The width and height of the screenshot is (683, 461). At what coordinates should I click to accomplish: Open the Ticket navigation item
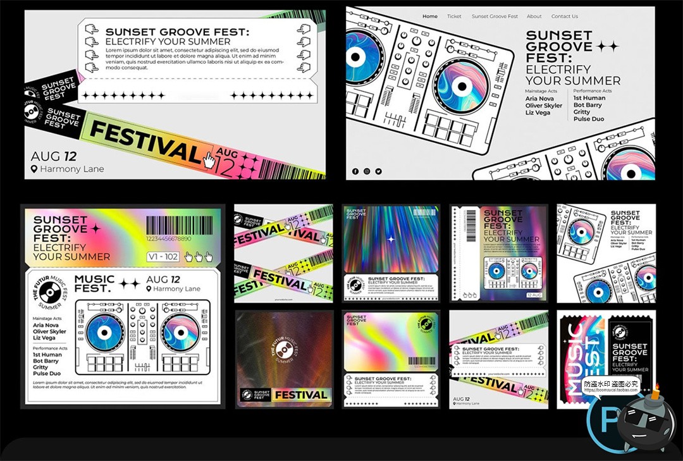[454, 16]
